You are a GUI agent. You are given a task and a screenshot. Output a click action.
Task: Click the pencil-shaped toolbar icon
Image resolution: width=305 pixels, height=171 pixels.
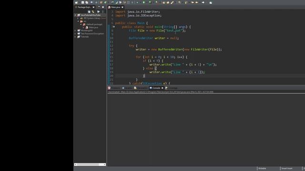172,2
